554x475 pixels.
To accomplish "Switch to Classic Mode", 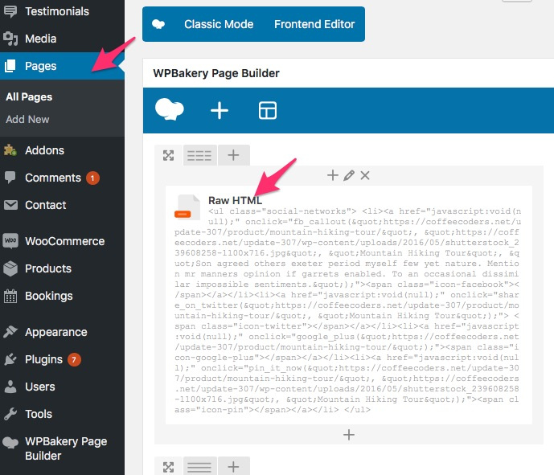I will pyautogui.click(x=219, y=24).
